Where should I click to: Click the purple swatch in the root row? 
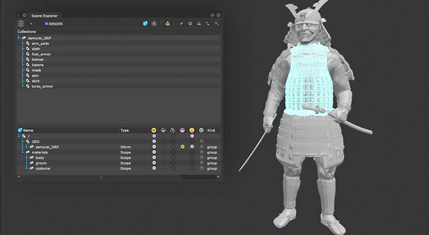point(192,136)
